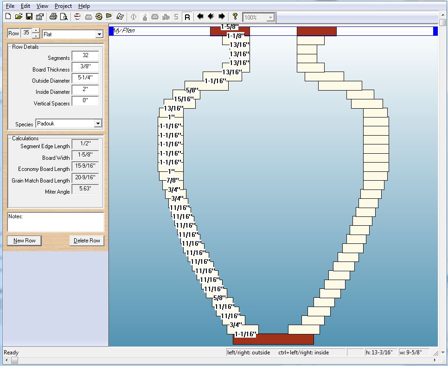Open the 100% zoom dropdown
448x366 pixels.
tap(270, 17)
